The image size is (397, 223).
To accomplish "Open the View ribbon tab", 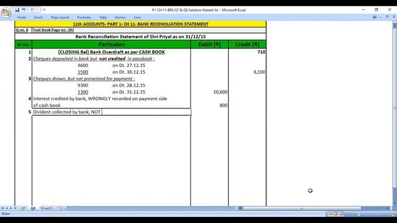I will [x=137, y=17].
